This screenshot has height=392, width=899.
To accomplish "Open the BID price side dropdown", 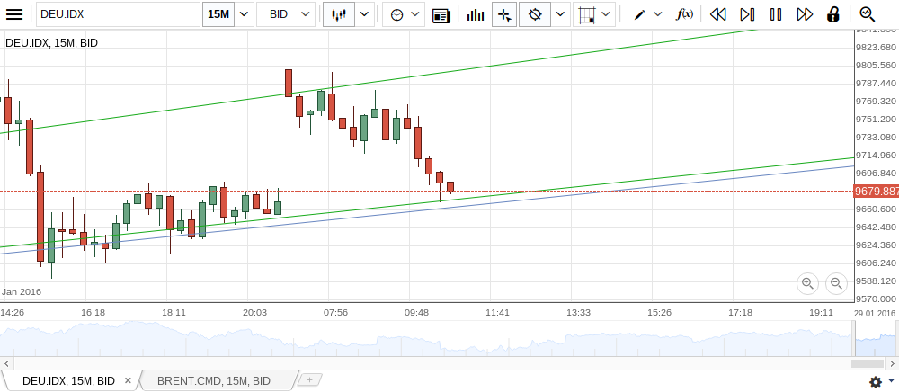I will pos(286,14).
